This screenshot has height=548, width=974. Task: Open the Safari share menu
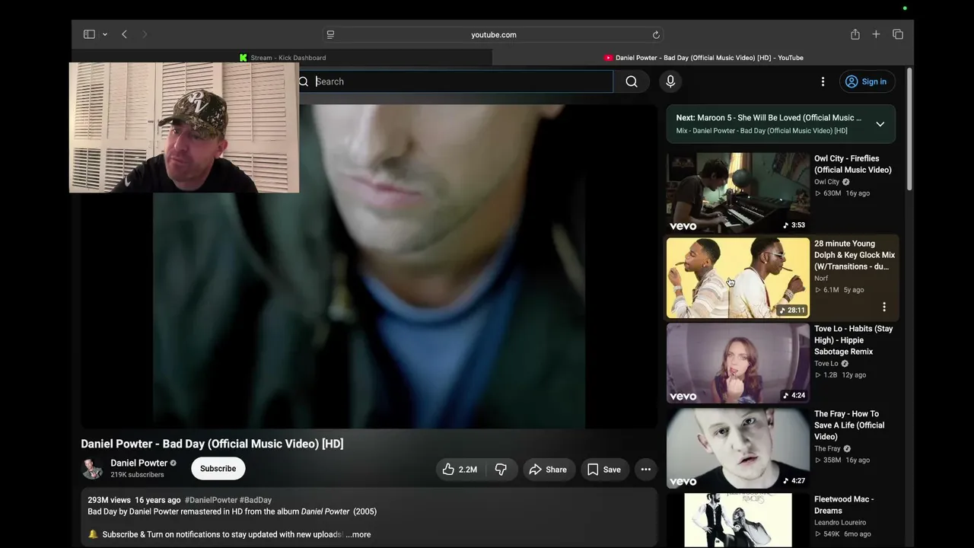(x=855, y=34)
